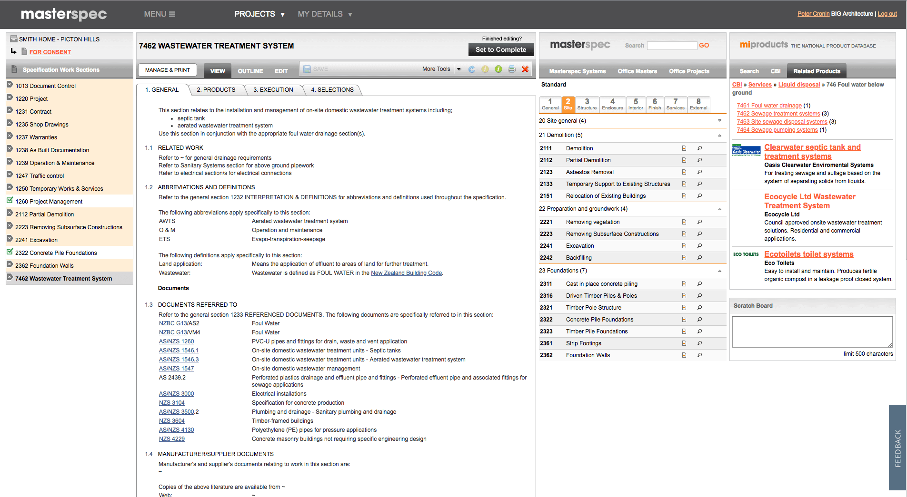Open the document icon beside 2111 Demolition
The width and height of the screenshot is (907, 497).
coord(684,148)
